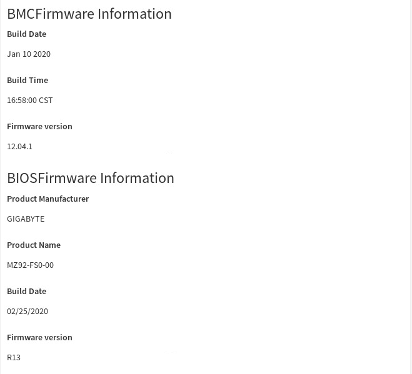412x374 pixels.
Task: Click the Build Date label under BIOS
Action: tap(26, 291)
